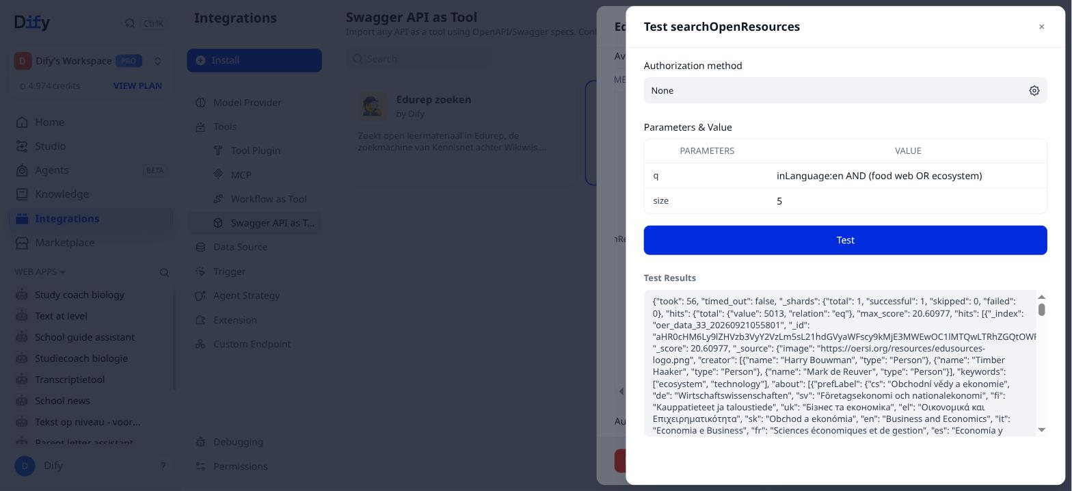Screen dimensions: 1072x491
Task: Open the None authorization method field
Action: point(845,90)
